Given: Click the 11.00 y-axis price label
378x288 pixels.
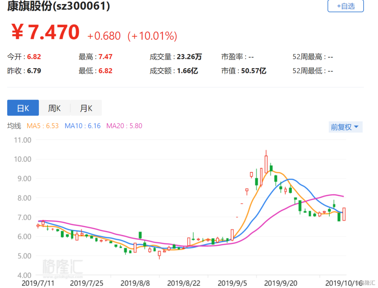Looking at the screenshot, I should [23, 140].
